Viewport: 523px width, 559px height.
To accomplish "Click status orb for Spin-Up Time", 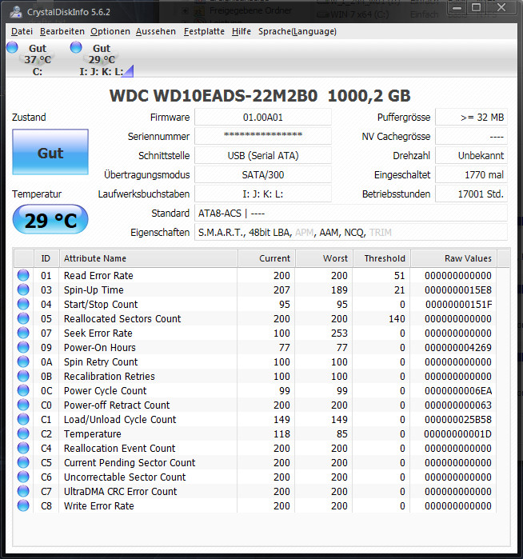I will (23, 289).
